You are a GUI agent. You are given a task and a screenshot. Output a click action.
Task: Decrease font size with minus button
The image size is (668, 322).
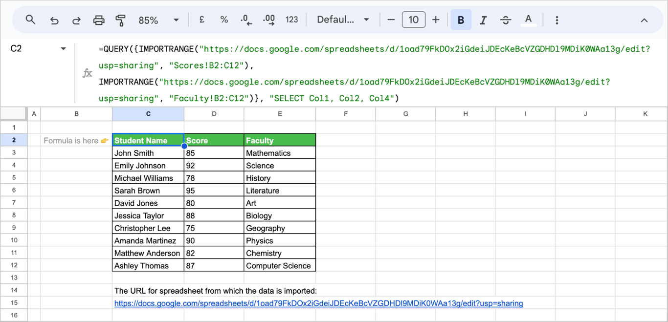click(391, 20)
